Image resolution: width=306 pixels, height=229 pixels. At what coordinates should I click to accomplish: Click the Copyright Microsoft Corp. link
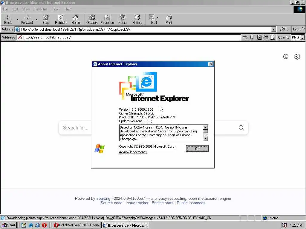(147, 146)
